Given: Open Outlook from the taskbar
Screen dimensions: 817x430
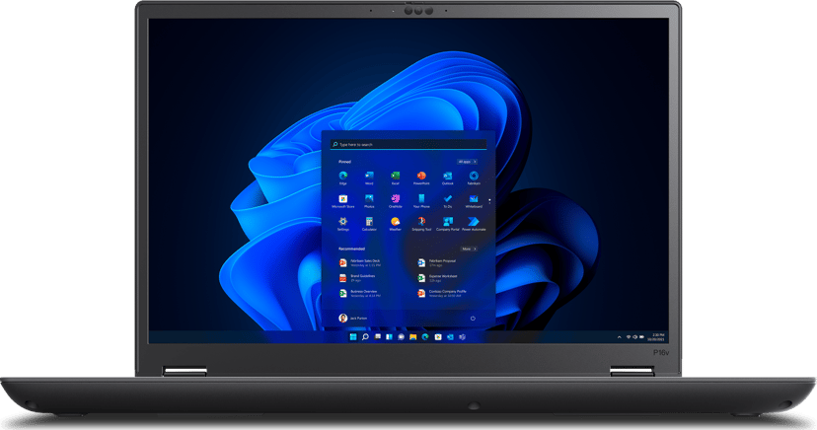Looking at the screenshot, I should 450,337.
